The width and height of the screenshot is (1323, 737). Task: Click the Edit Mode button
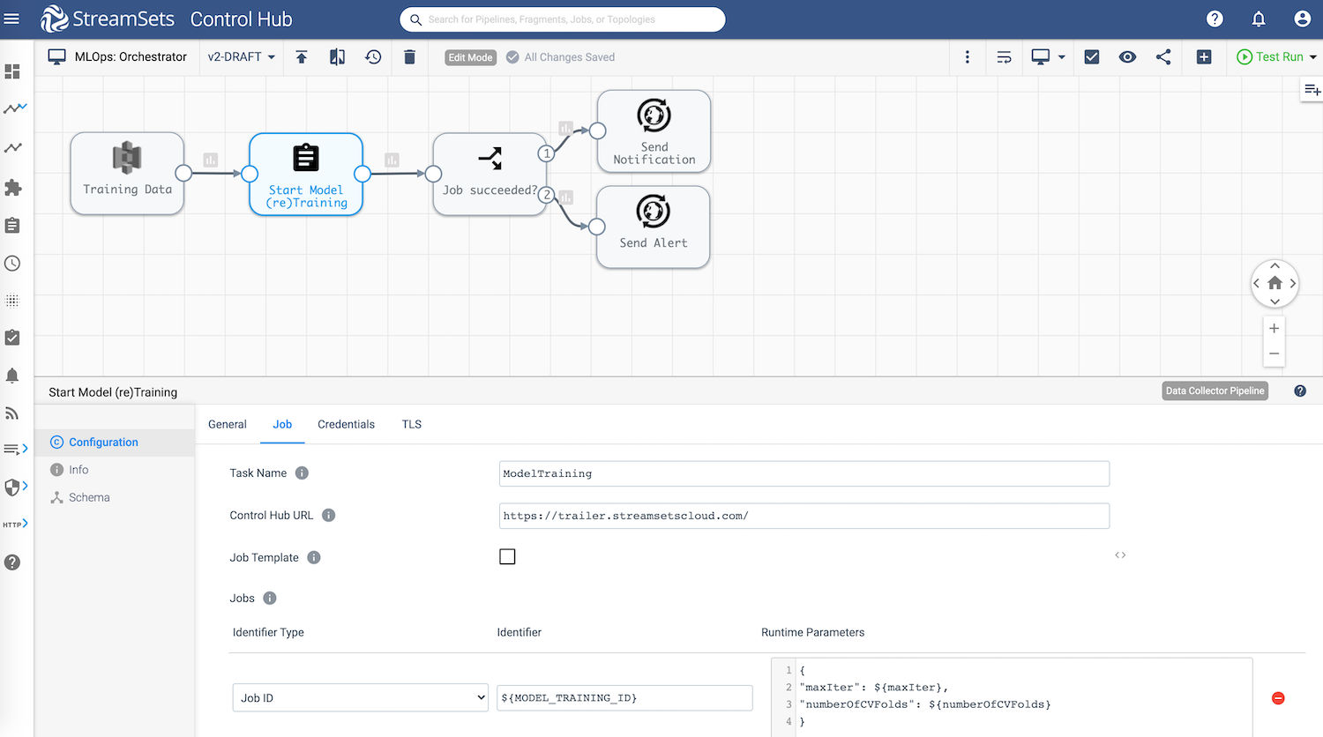(x=470, y=57)
